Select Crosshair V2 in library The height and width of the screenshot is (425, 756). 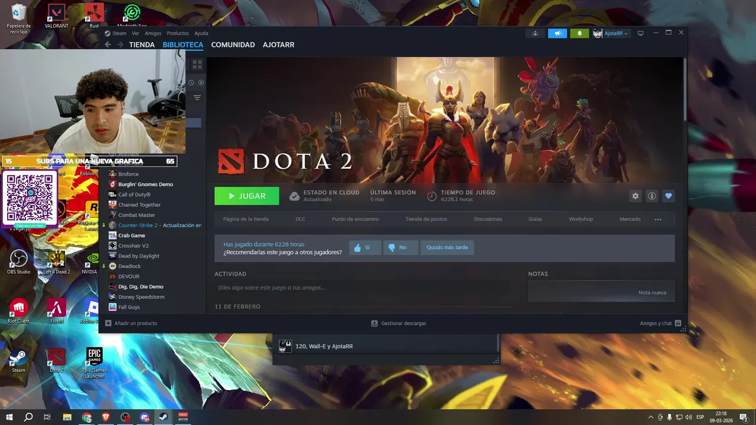(x=133, y=246)
